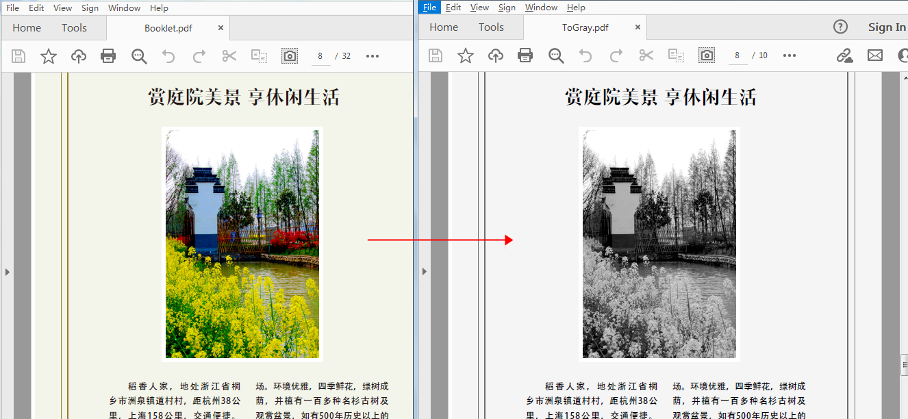The image size is (908, 419).
Task: Expand left navigation pane in ToGray.pdf window
Action: [x=424, y=272]
